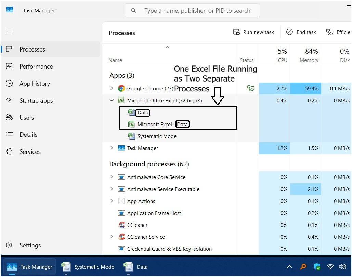Select the Credential Guard & VBS Key Isolation row
Image resolution: width=352 pixels, height=277 pixels.
(227, 249)
